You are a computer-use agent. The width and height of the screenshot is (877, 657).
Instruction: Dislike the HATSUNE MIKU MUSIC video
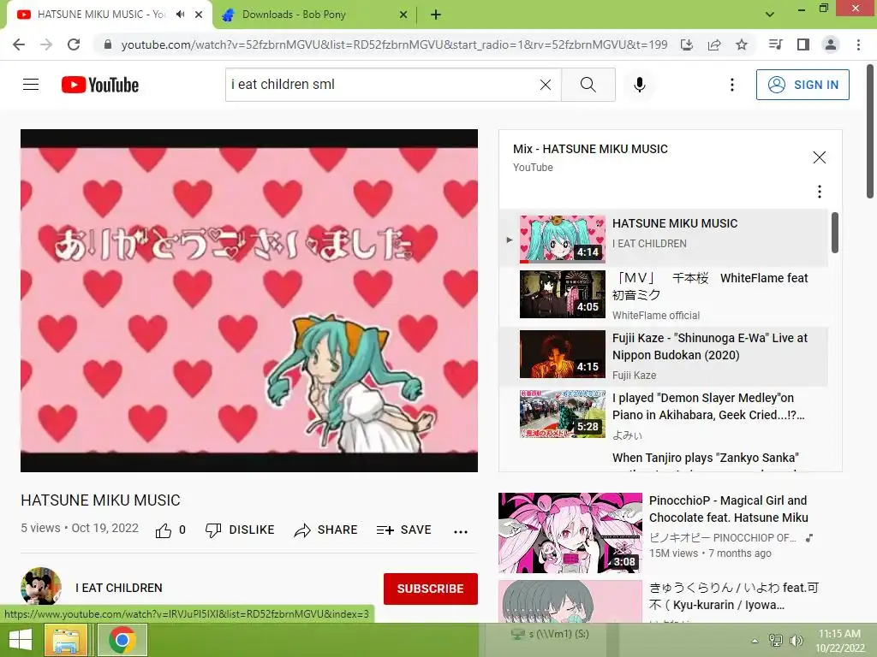pyautogui.click(x=240, y=530)
